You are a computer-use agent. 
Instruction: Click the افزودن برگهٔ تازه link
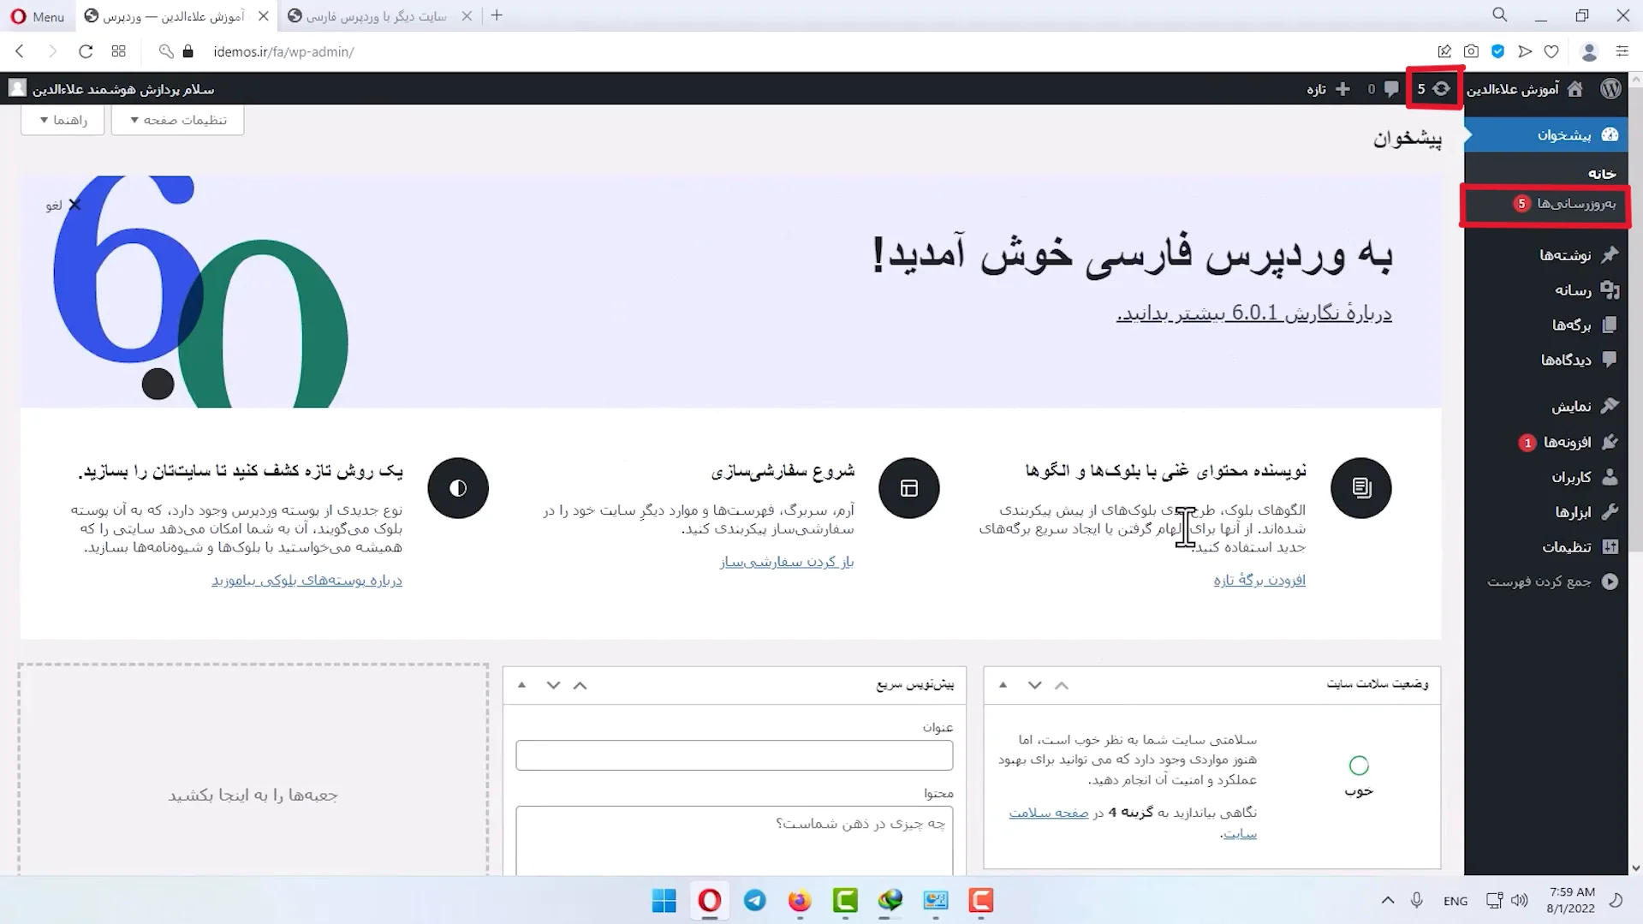click(x=1259, y=580)
